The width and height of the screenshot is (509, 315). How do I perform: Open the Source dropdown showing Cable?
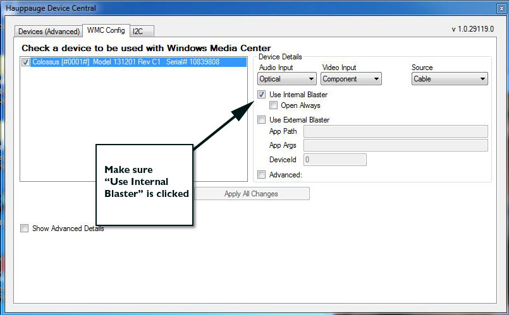(449, 79)
